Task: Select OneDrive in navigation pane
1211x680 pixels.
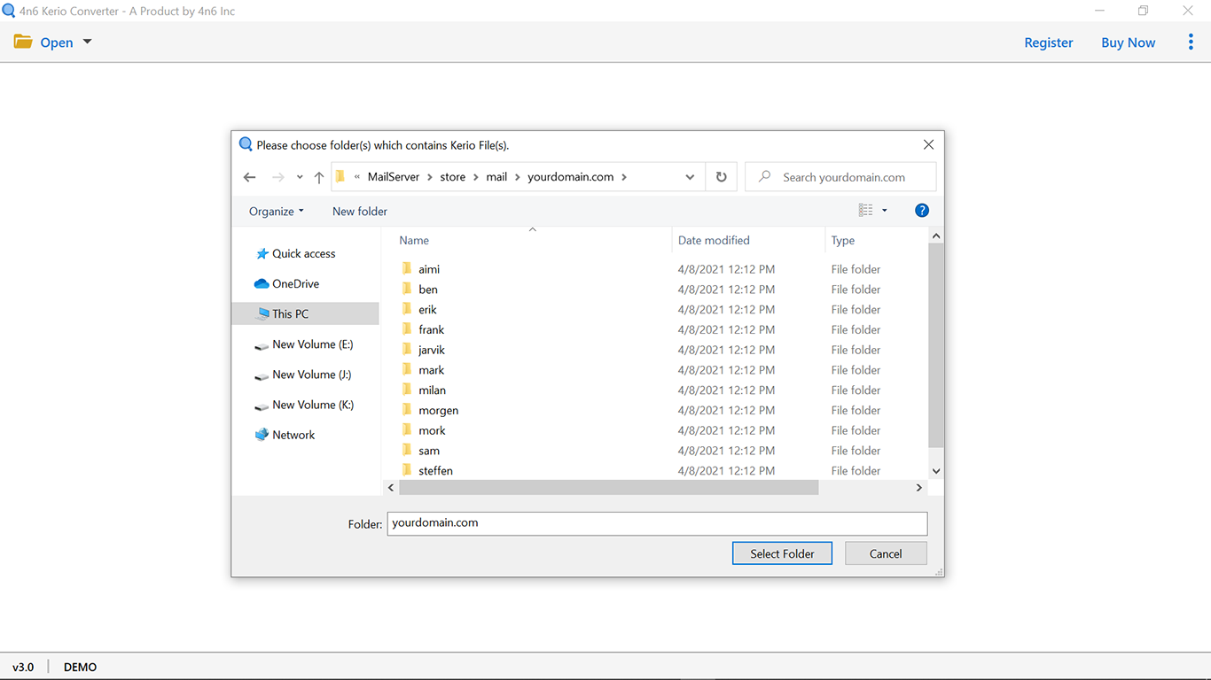Action: (x=295, y=283)
